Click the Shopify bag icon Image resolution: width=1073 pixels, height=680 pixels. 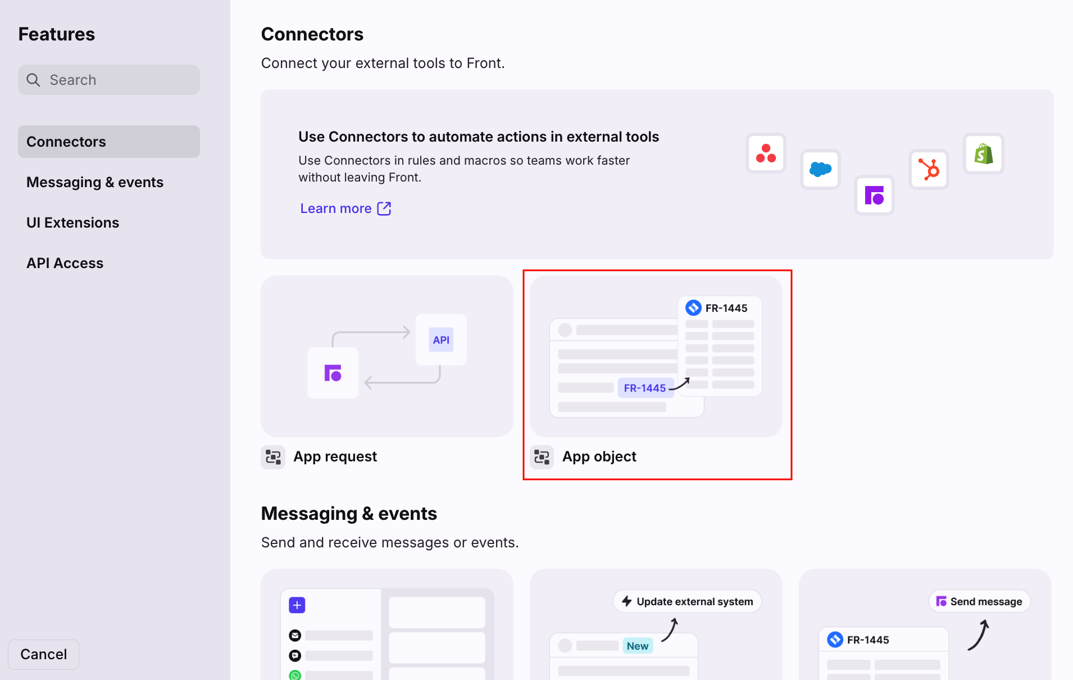point(983,153)
